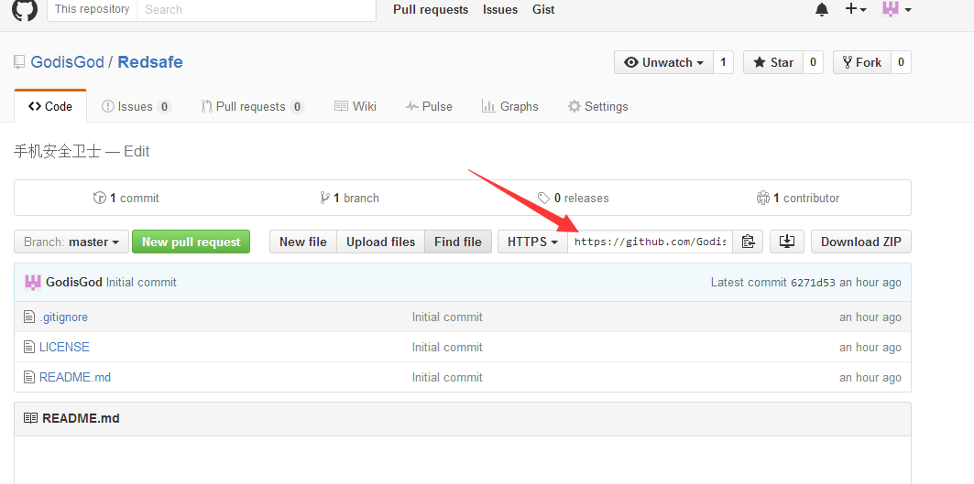
Task: Open the .gitignore file
Action: coord(63,317)
